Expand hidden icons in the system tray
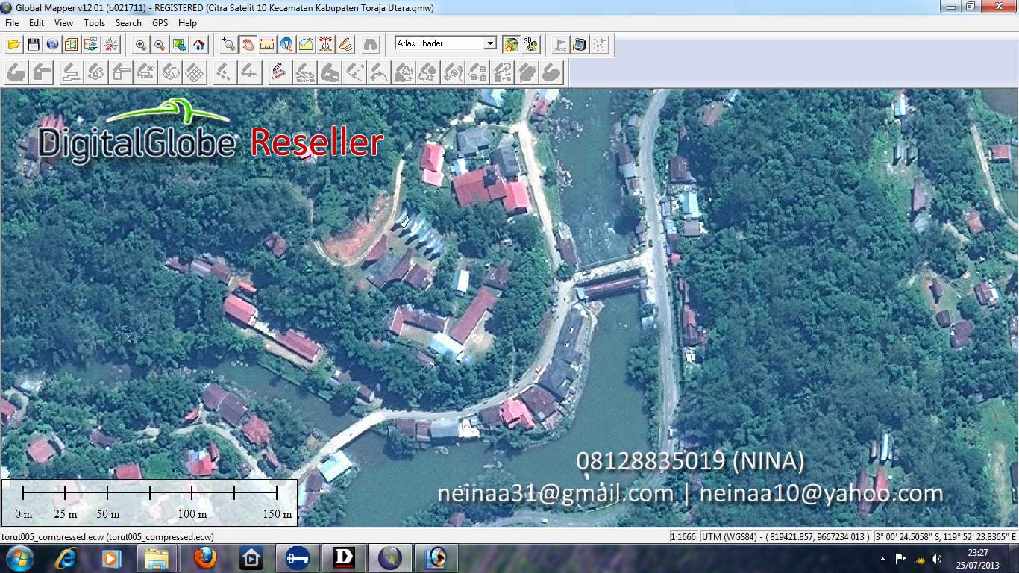 884,559
